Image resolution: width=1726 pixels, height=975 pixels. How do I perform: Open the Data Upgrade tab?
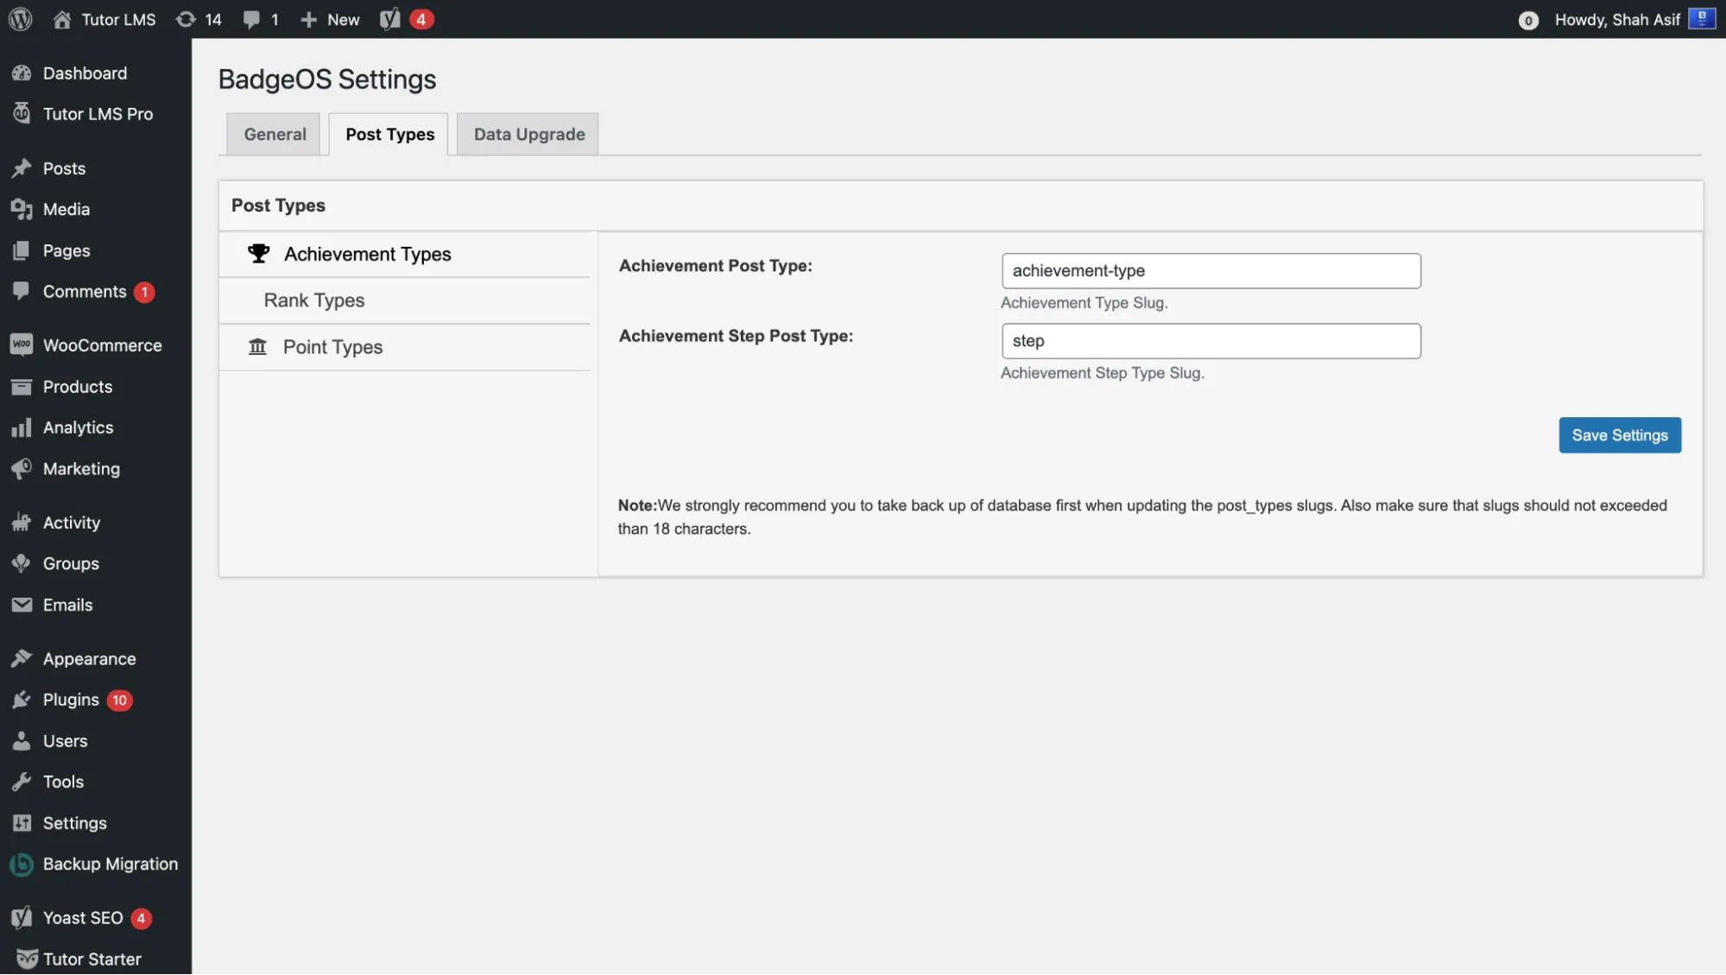528,135
